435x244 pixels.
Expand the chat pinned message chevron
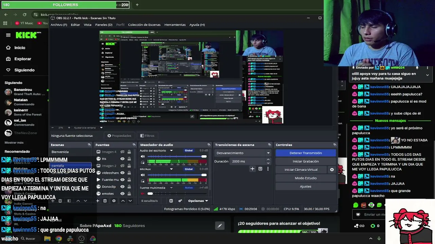pyautogui.click(x=427, y=75)
